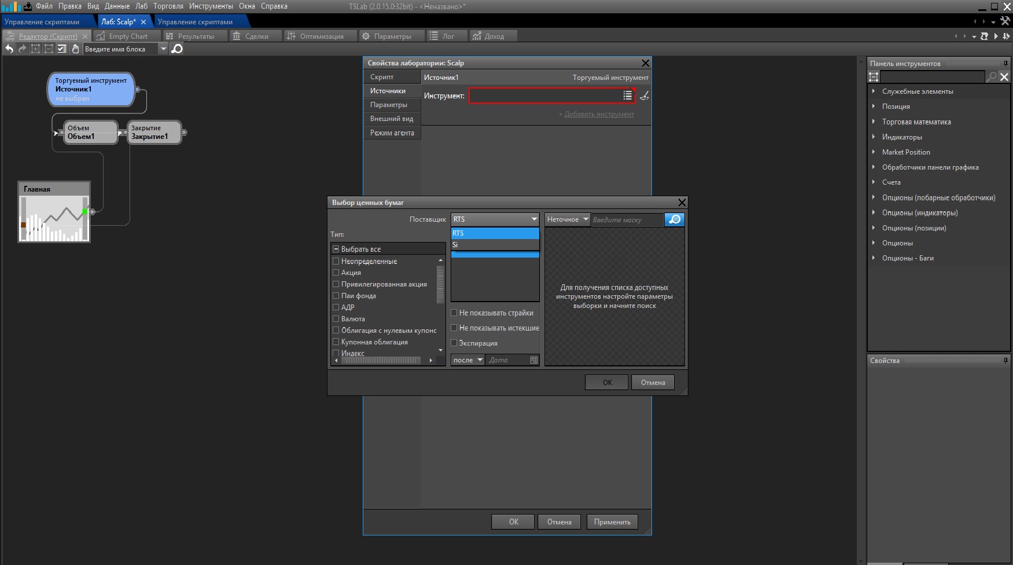Click Отмена in the security selection dialog
1013x565 pixels.
click(653, 382)
